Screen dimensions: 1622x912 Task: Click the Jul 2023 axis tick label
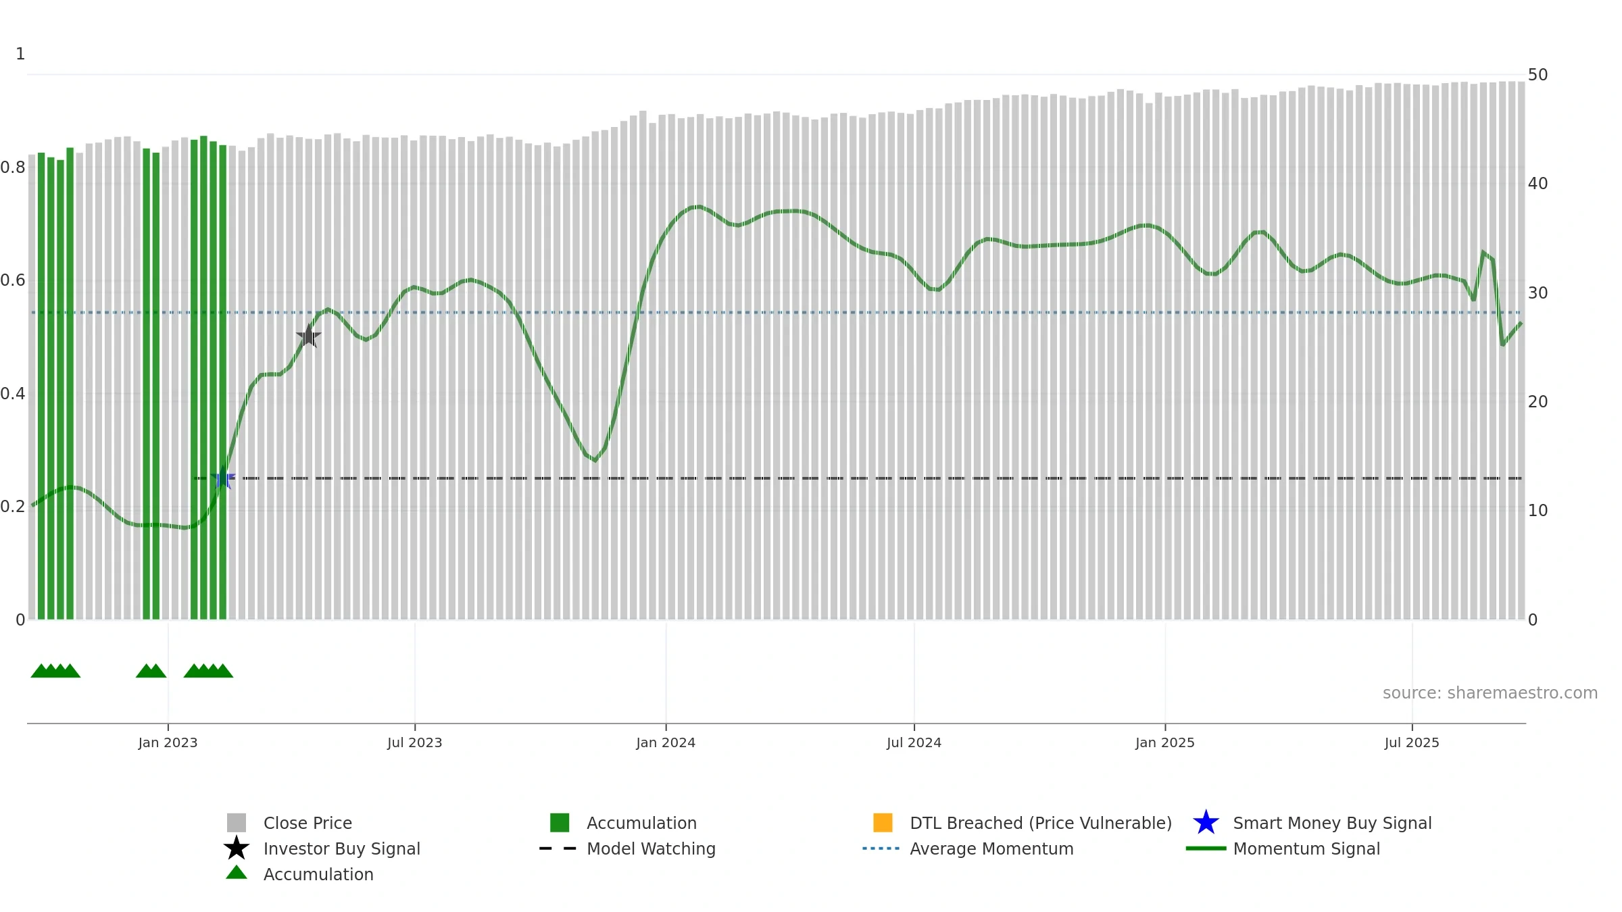414,743
